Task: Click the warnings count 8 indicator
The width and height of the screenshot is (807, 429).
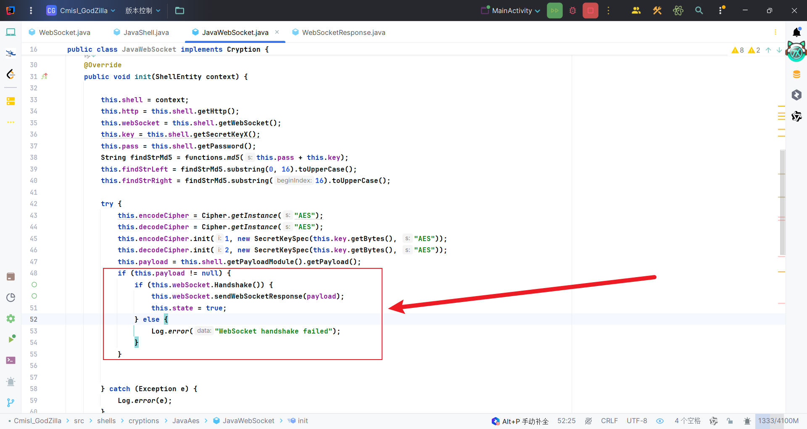Action: click(x=738, y=50)
